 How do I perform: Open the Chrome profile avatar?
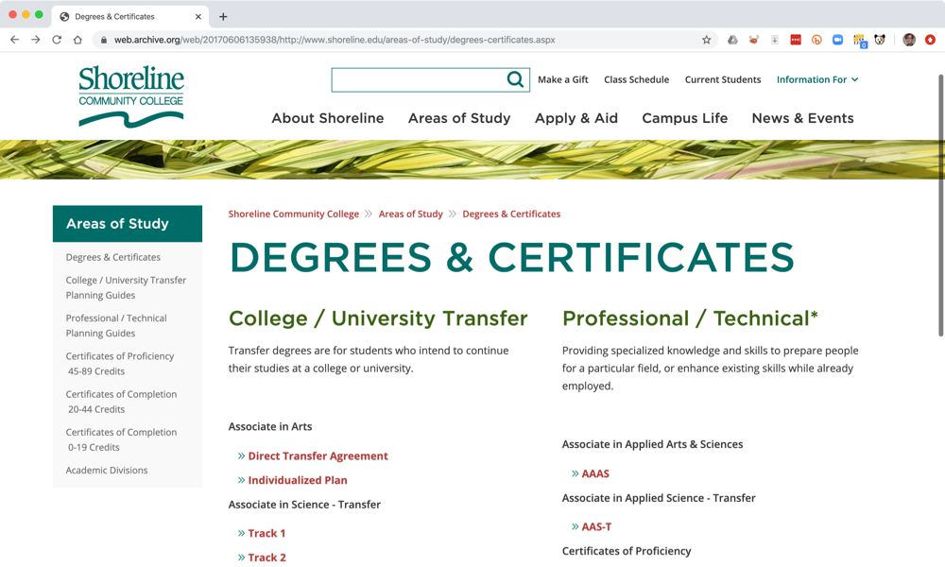point(909,40)
